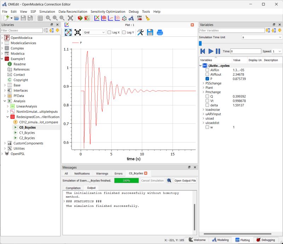Start a new plot window

(x=96, y=18)
